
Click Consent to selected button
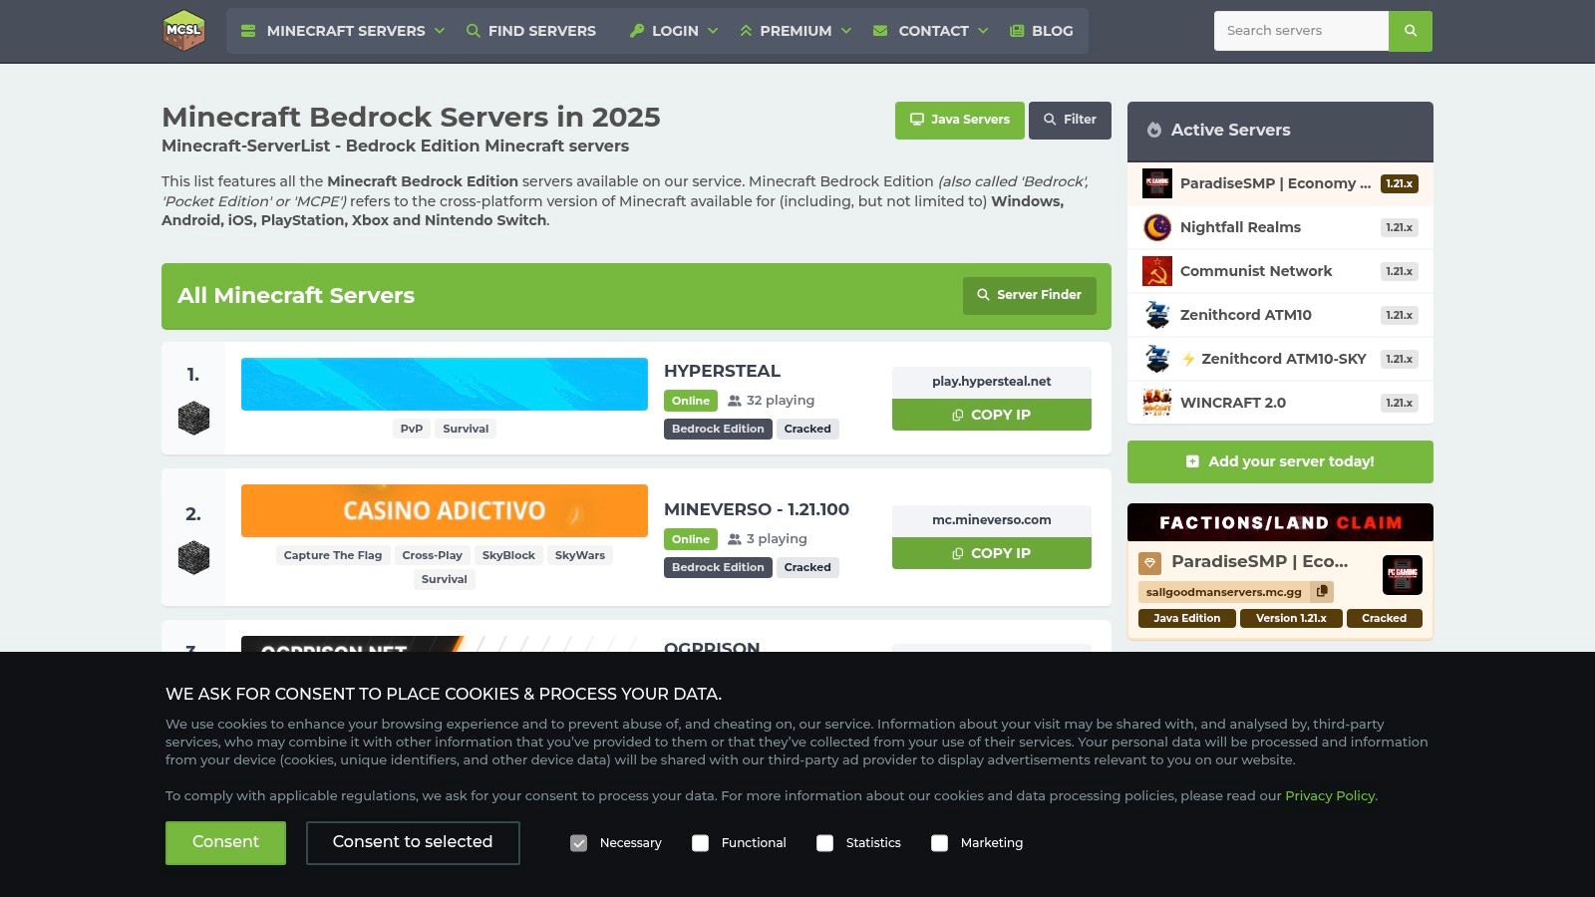pos(413,842)
